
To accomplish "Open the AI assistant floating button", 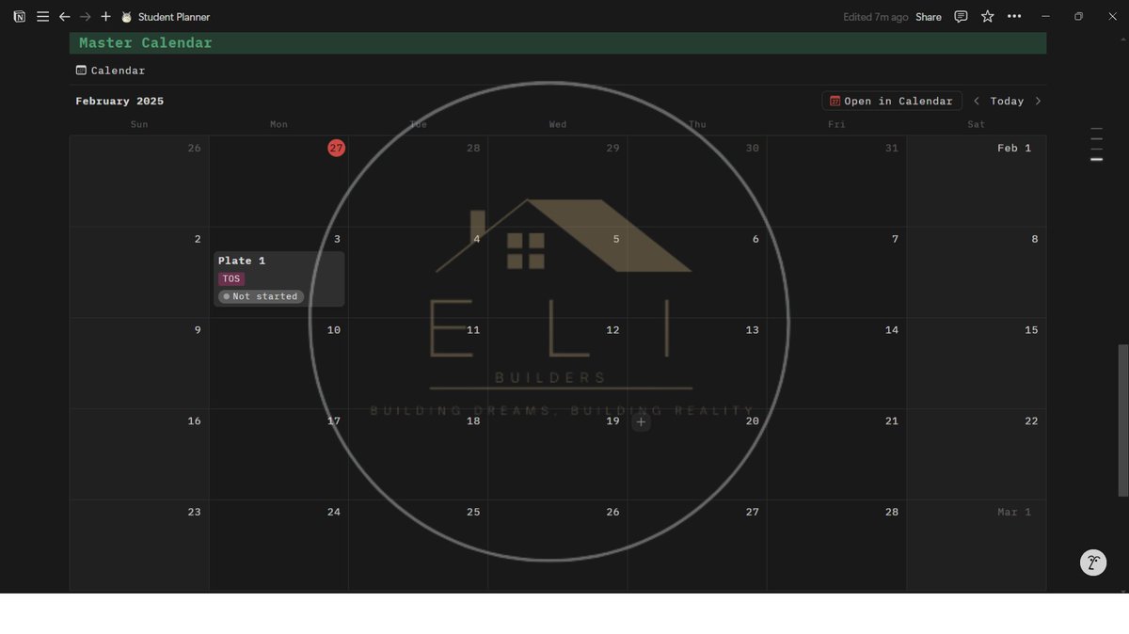I will 1092,563.
